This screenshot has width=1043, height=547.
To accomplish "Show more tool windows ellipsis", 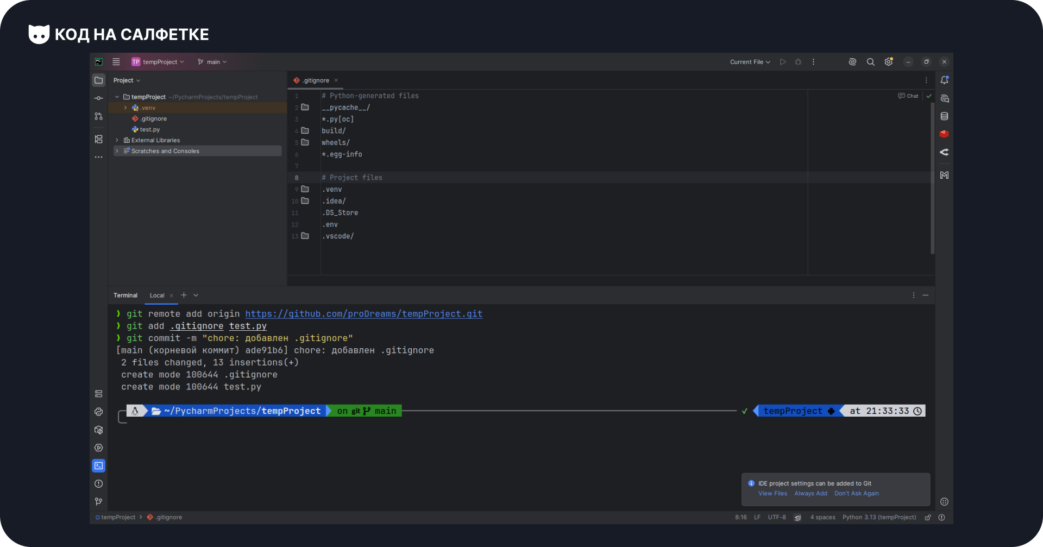I will tap(98, 157).
